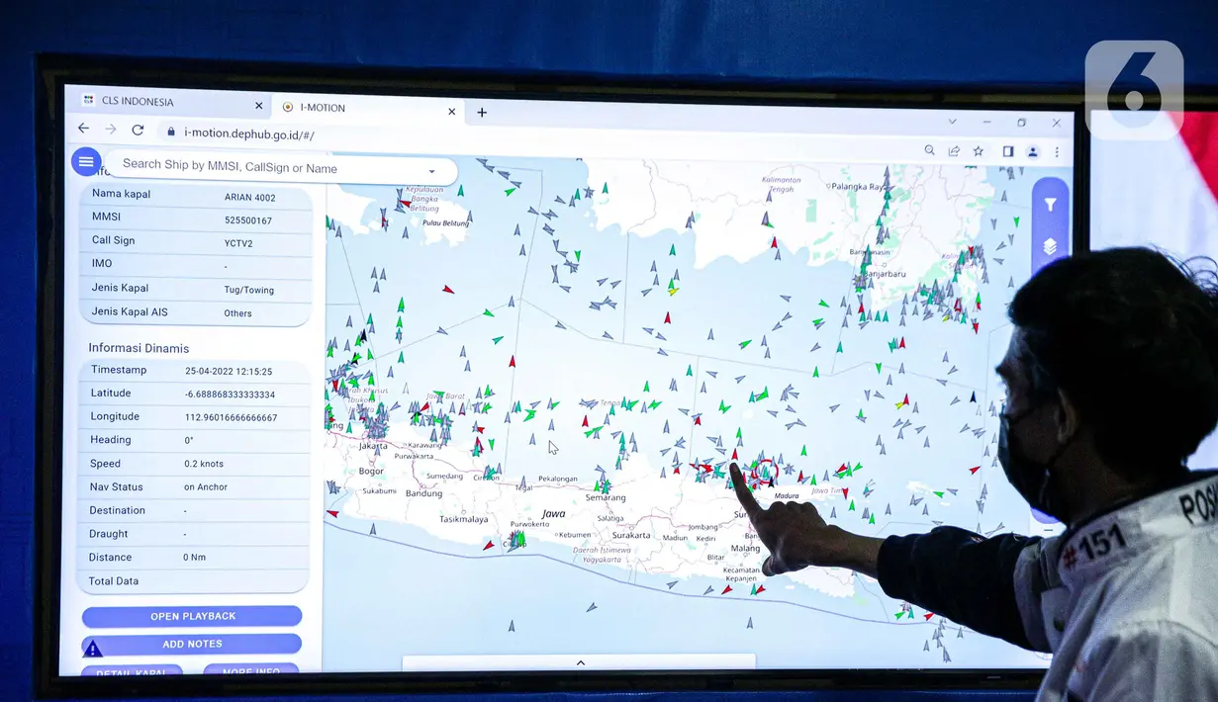The image size is (1218, 702).
Task: Click the warning triangle beside Add Notes
Action: pyautogui.click(x=92, y=649)
